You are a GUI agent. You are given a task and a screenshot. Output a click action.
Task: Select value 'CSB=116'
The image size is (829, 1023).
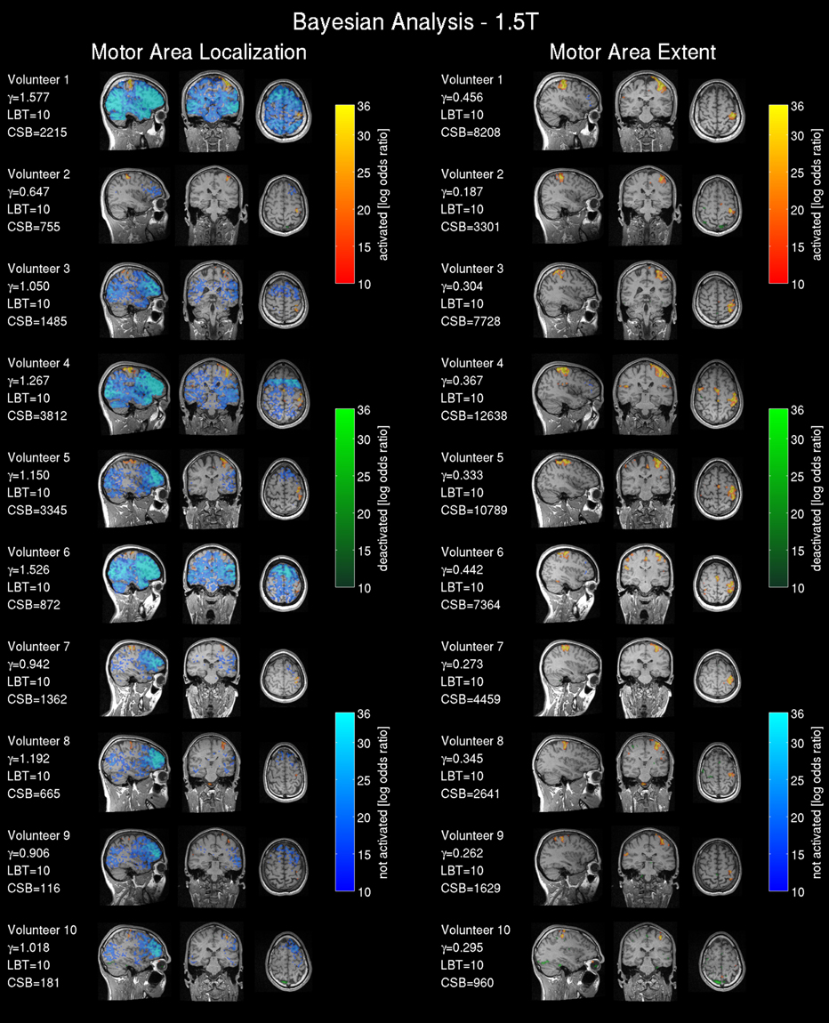coord(33,888)
